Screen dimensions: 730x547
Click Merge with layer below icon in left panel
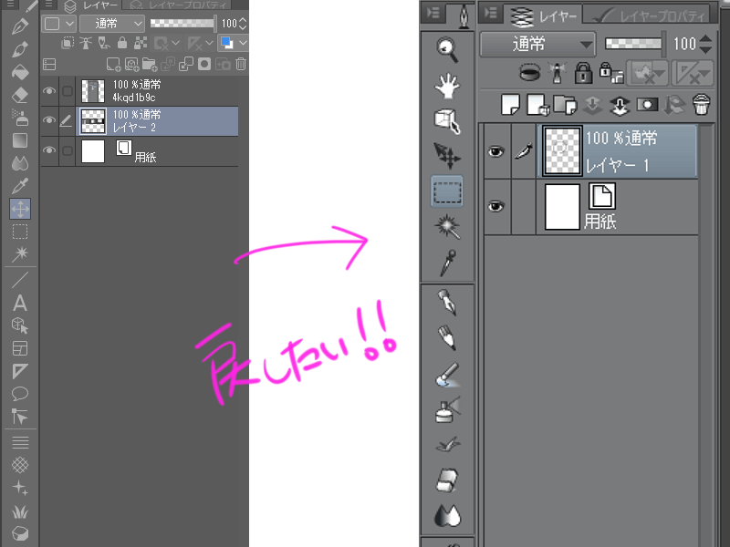(x=186, y=64)
